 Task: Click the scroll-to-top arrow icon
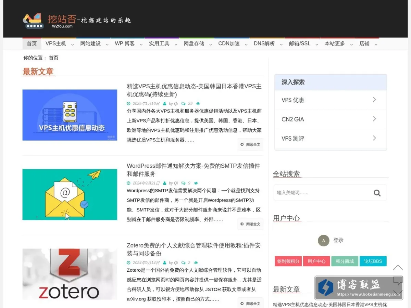398,267
